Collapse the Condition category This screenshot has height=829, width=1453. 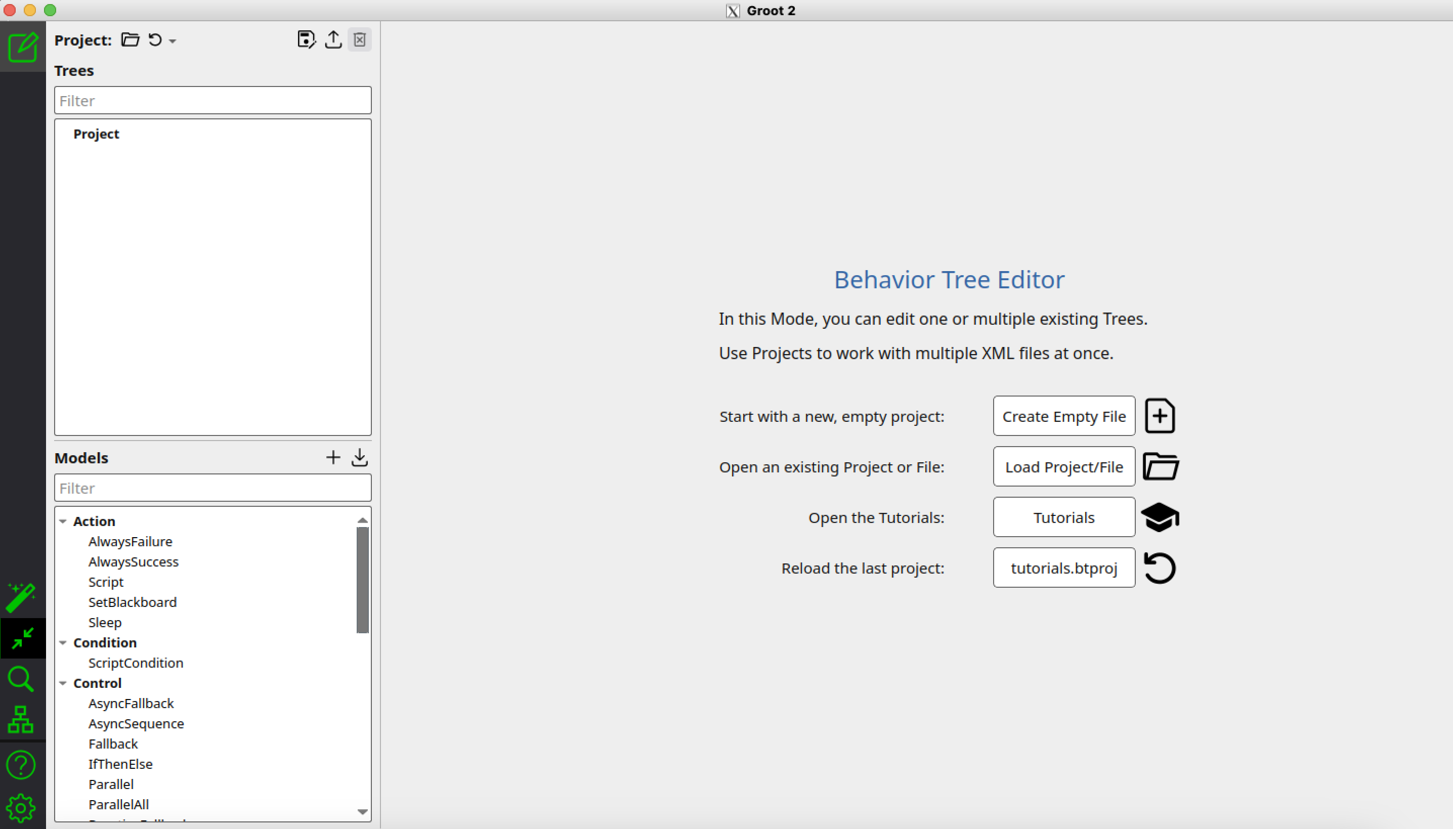pos(63,643)
